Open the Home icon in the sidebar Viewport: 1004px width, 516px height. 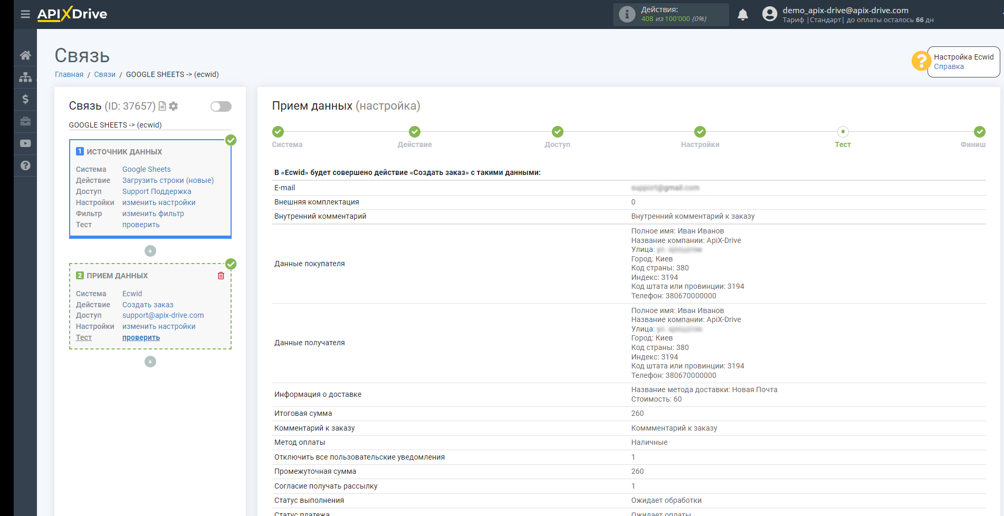[25, 55]
